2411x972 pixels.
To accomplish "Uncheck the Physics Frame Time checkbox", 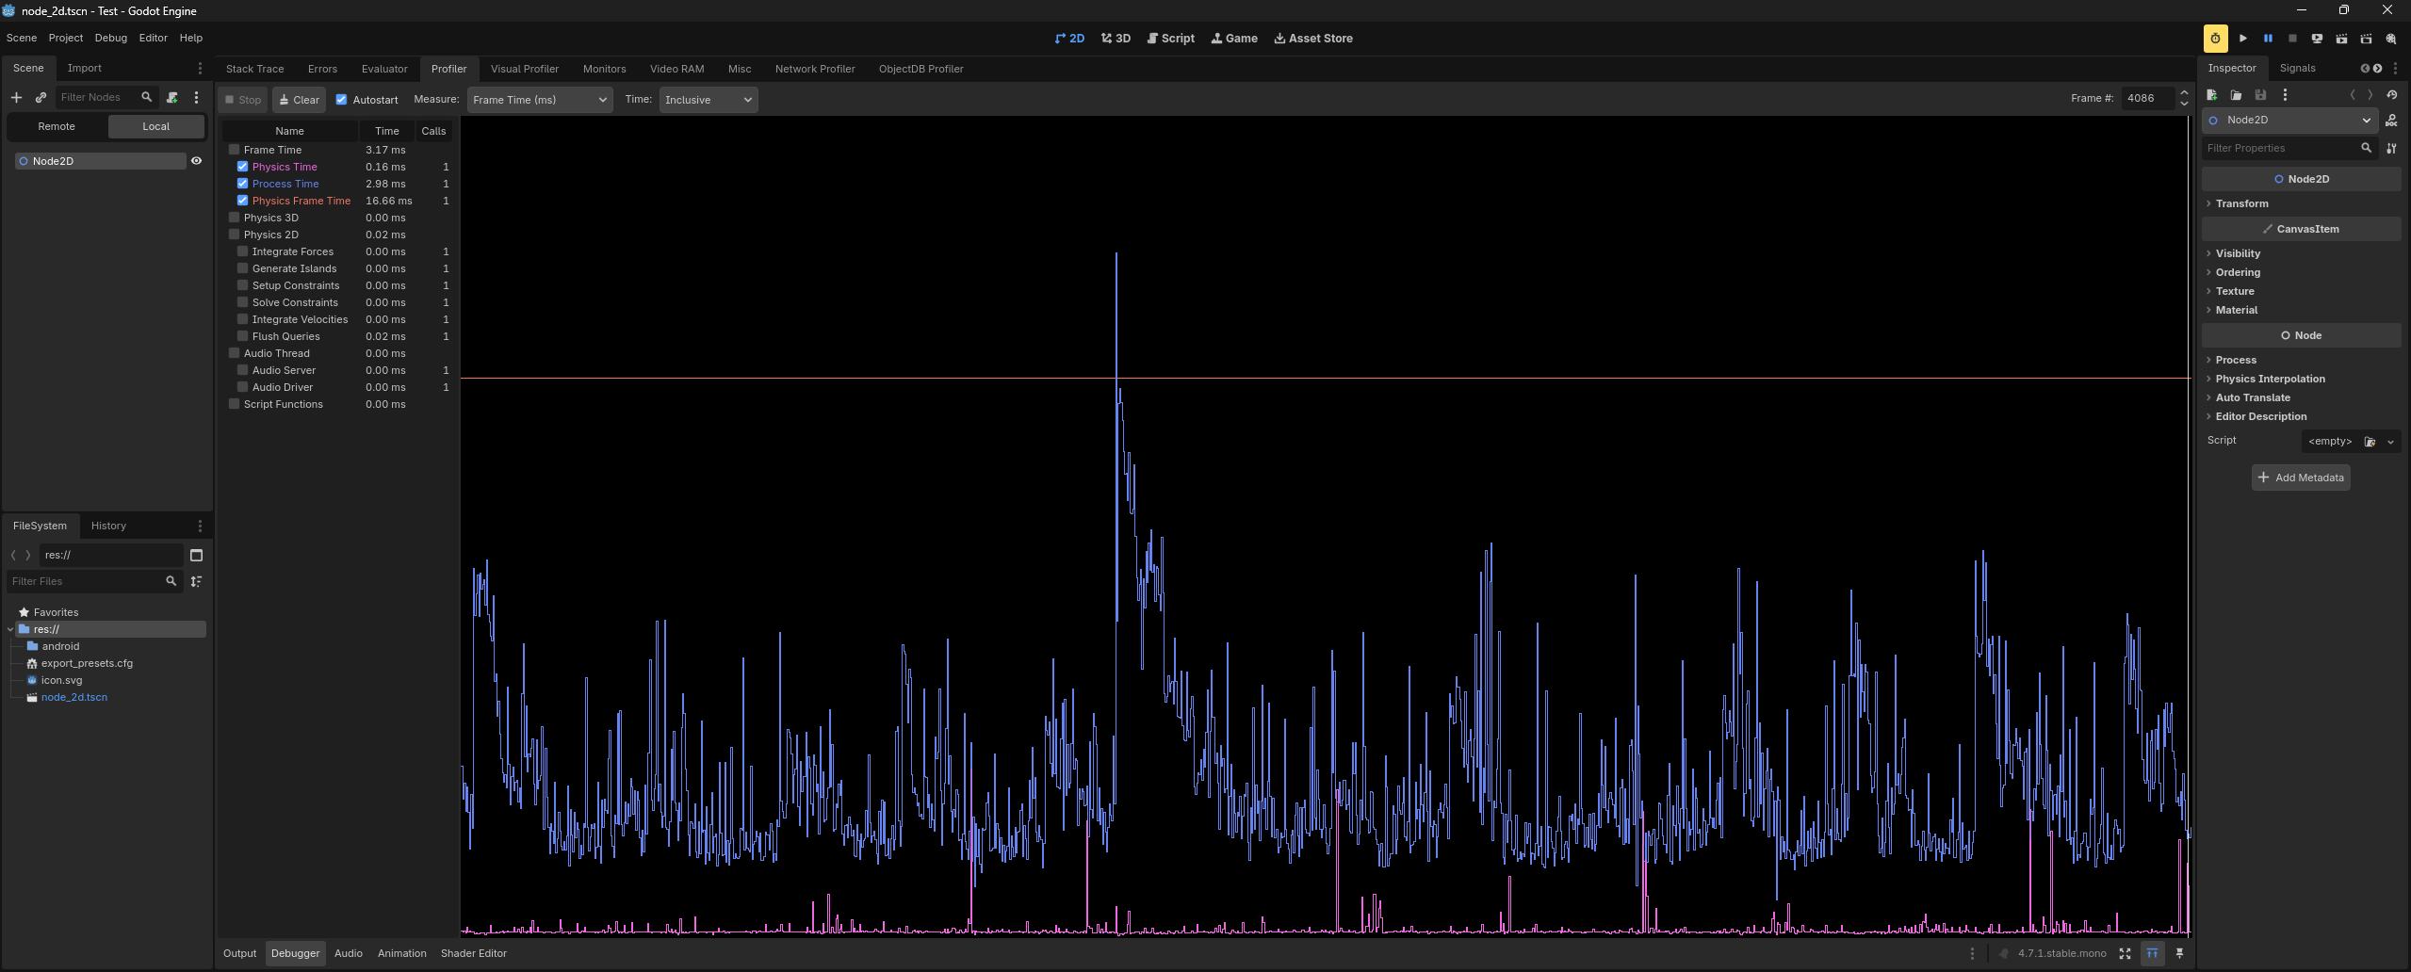I will tap(242, 201).
